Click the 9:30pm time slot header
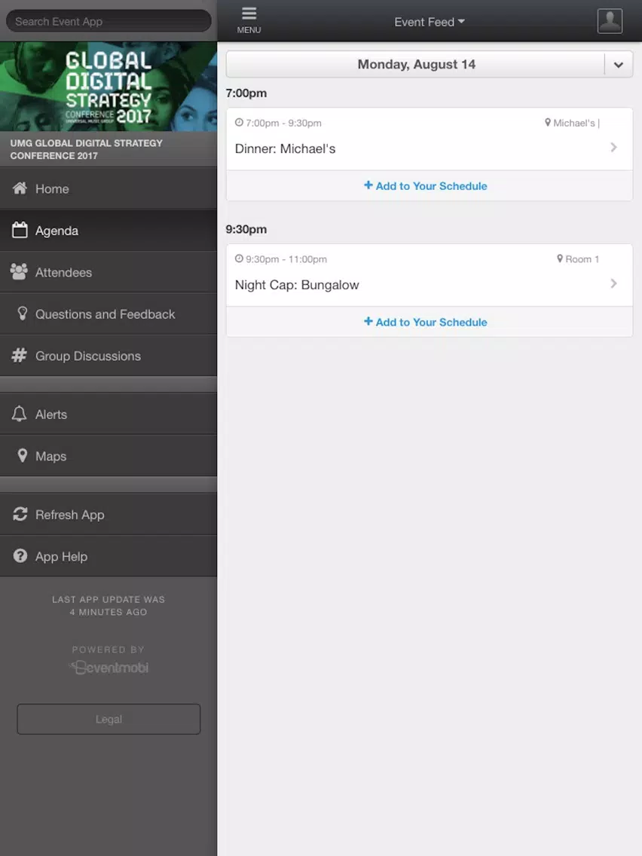This screenshot has width=642, height=856. point(246,229)
